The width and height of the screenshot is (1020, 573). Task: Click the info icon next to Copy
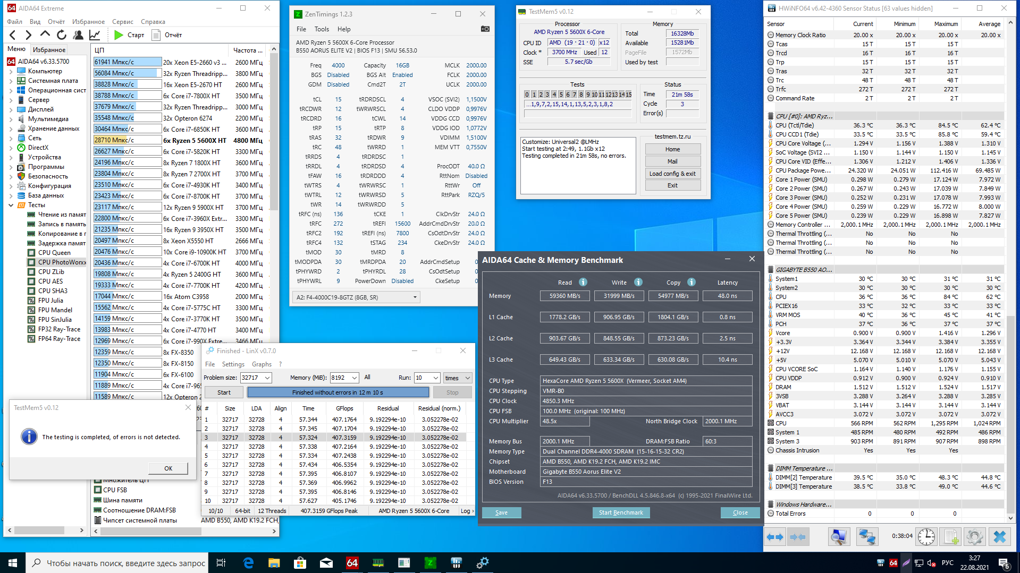(692, 282)
